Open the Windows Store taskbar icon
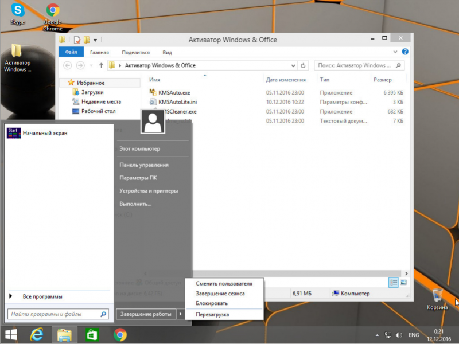The width and height of the screenshot is (459, 344). coord(92,335)
